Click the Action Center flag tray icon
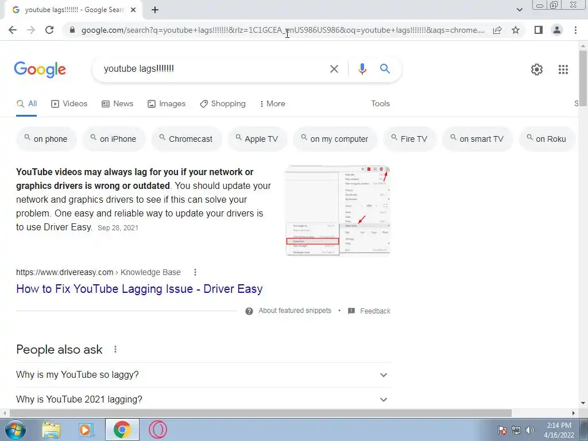Screen dimensions: 588x441 pos(502,430)
